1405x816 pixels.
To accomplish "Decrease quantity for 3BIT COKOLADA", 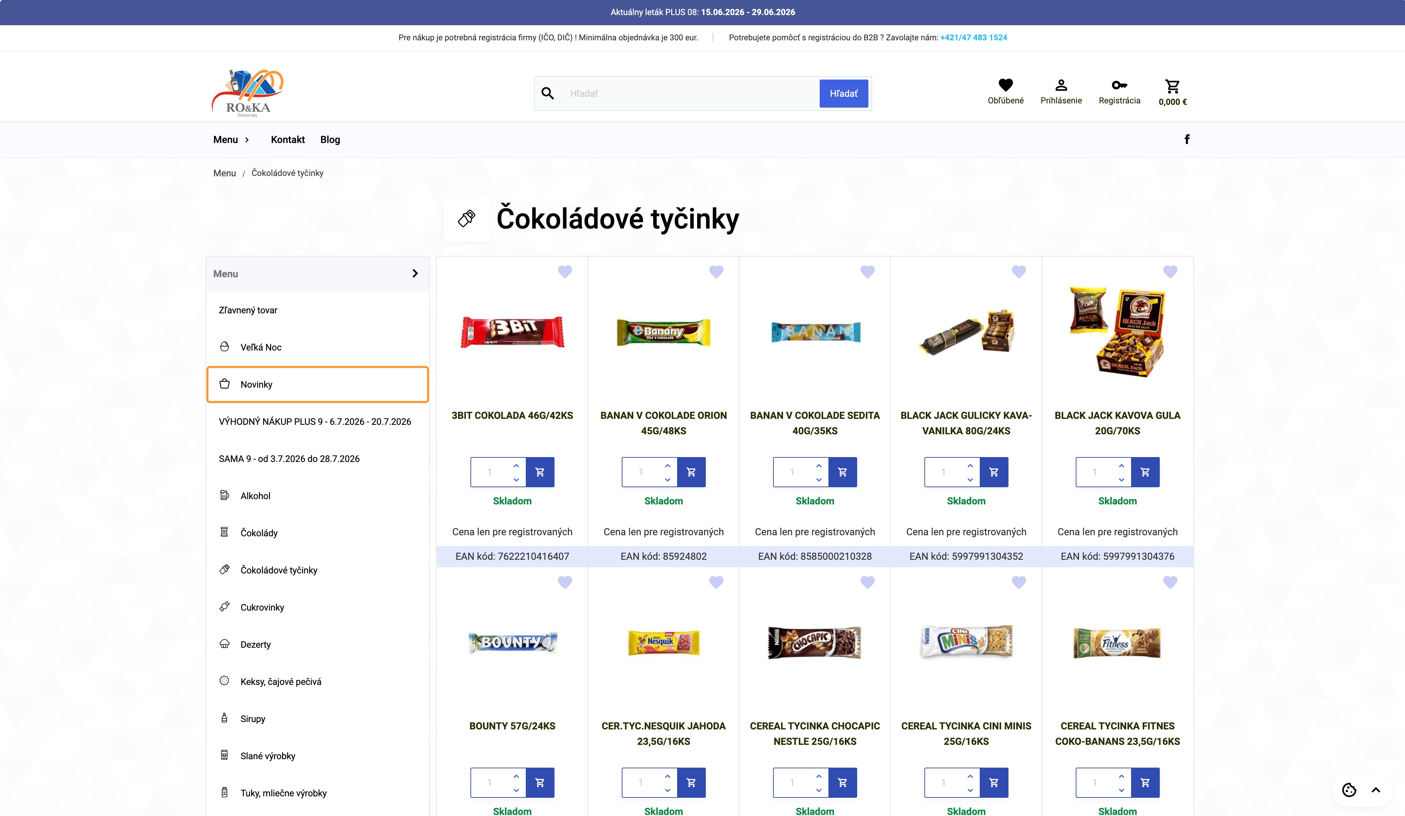I will pyautogui.click(x=516, y=479).
